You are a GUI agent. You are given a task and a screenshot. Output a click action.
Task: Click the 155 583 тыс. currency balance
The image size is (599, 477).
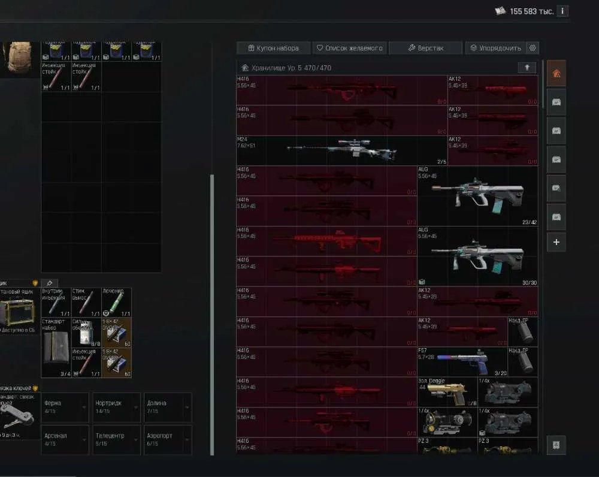(x=531, y=11)
